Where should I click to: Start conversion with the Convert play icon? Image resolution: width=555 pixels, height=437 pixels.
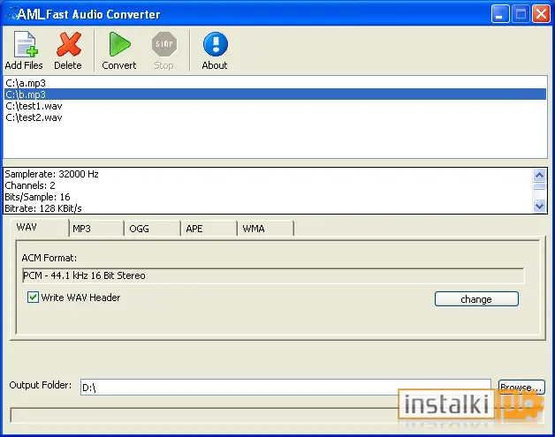tap(119, 44)
